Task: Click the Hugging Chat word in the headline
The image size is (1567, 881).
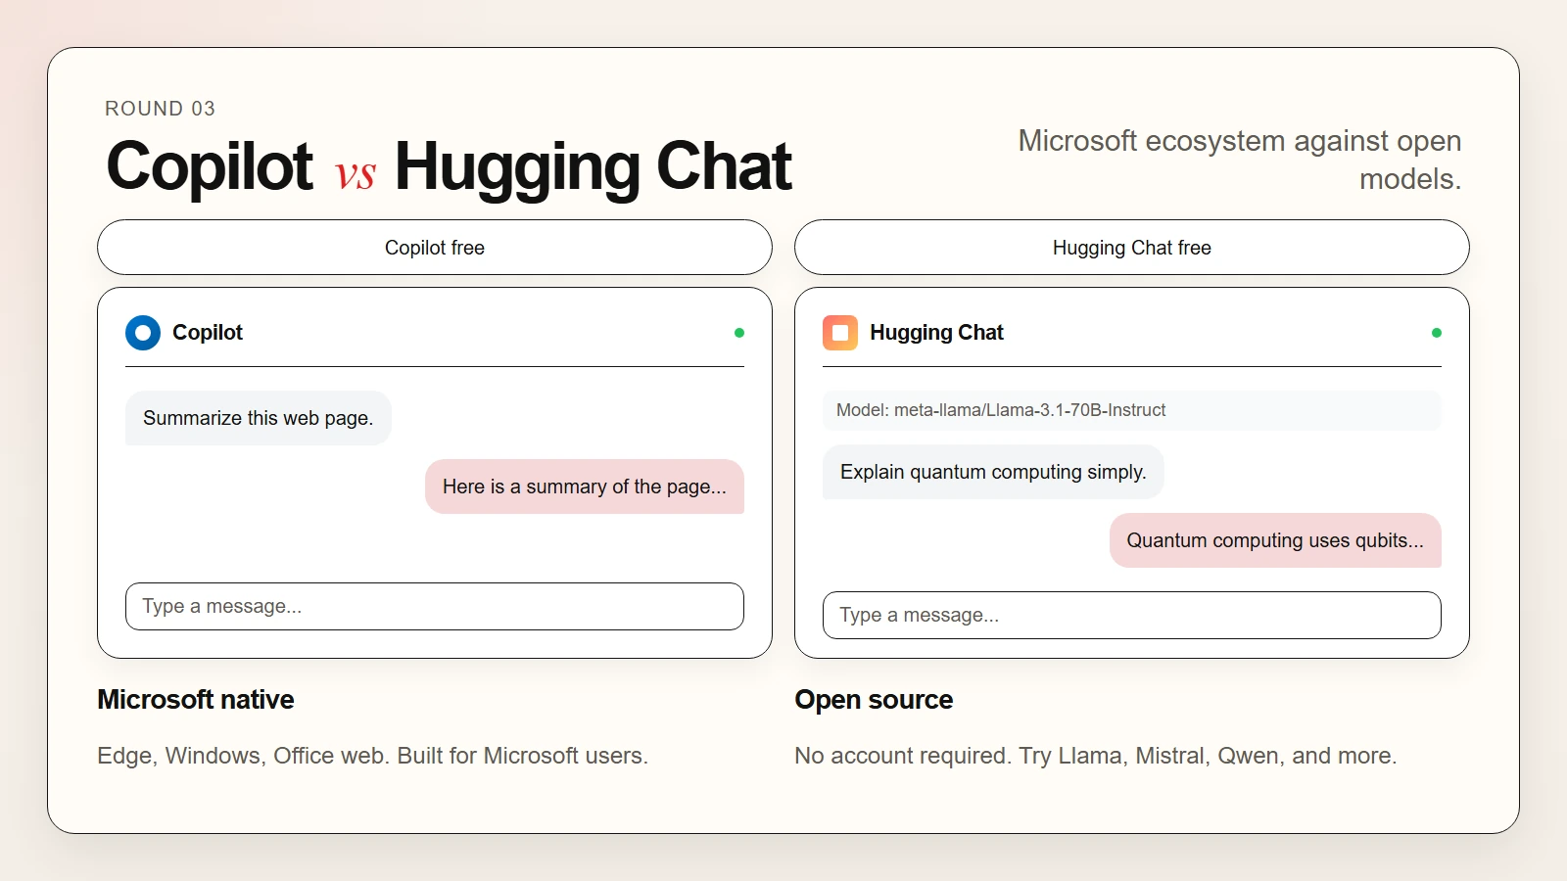Action: tap(594, 166)
